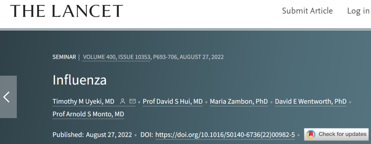Screen dimensions: 371x144
Task: Click the Influenza article title
Action: tap(79, 80)
